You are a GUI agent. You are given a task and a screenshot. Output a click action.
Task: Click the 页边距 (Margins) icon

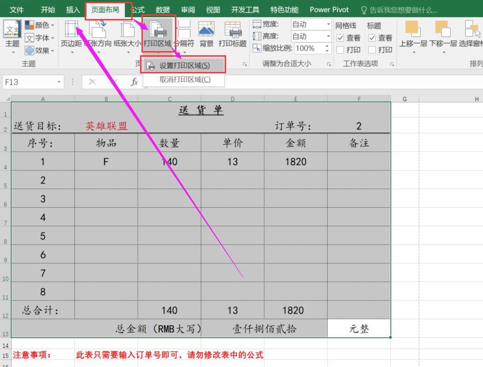click(72, 30)
